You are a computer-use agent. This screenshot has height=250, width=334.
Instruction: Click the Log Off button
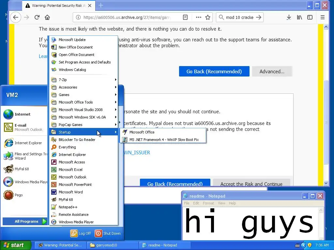pyautogui.click(x=81, y=233)
